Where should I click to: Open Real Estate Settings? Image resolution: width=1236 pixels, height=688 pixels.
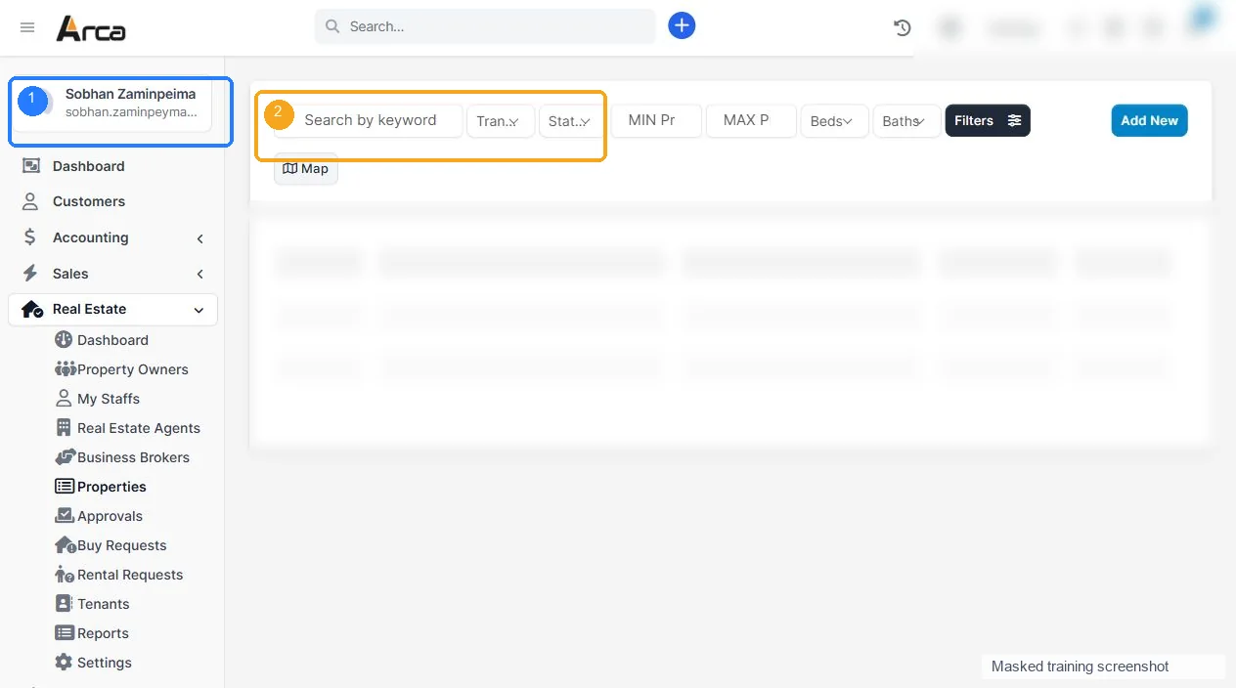[93, 663]
